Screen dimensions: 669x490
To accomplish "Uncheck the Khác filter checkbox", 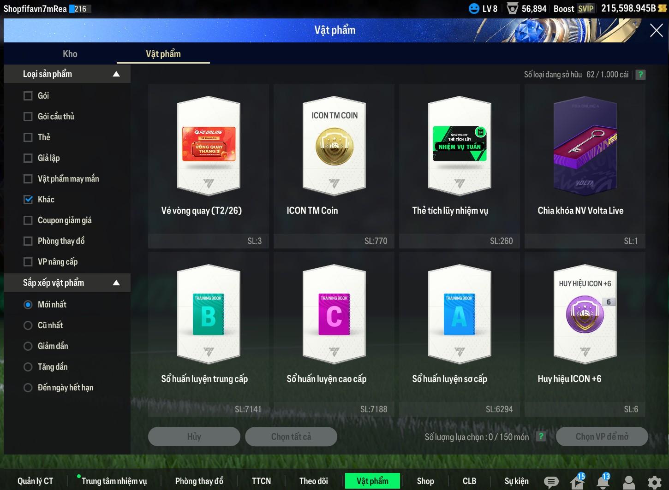I will tap(28, 200).
